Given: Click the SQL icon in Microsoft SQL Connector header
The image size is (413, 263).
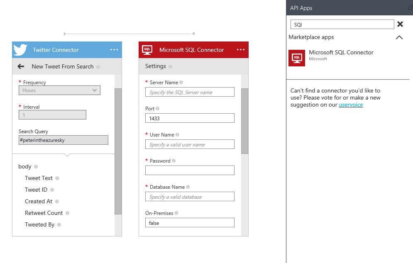Looking at the screenshot, I should click(147, 50).
